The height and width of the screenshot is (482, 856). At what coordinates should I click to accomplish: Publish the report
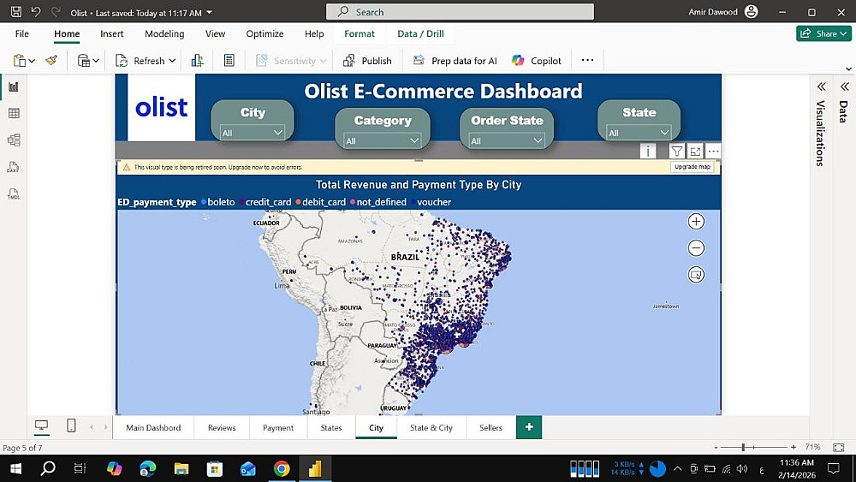(x=367, y=61)
